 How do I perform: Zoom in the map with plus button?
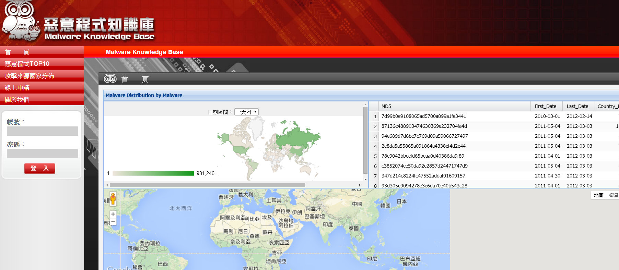(x=113, y=214)
